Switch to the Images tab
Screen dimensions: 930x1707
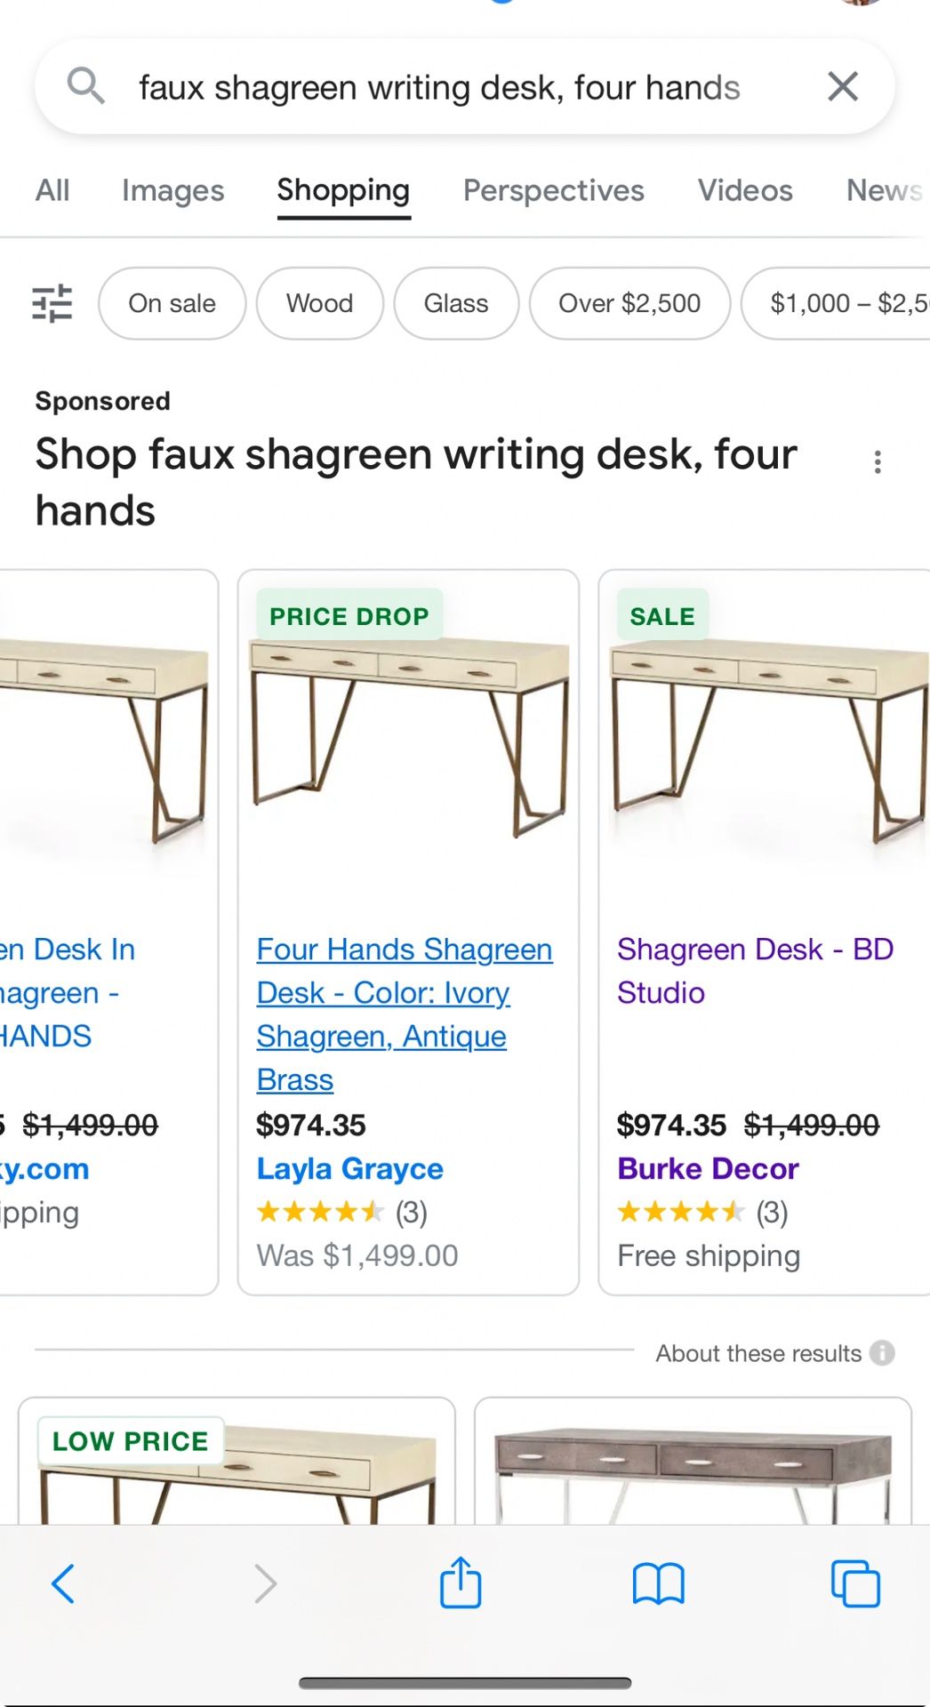point(173,190)
